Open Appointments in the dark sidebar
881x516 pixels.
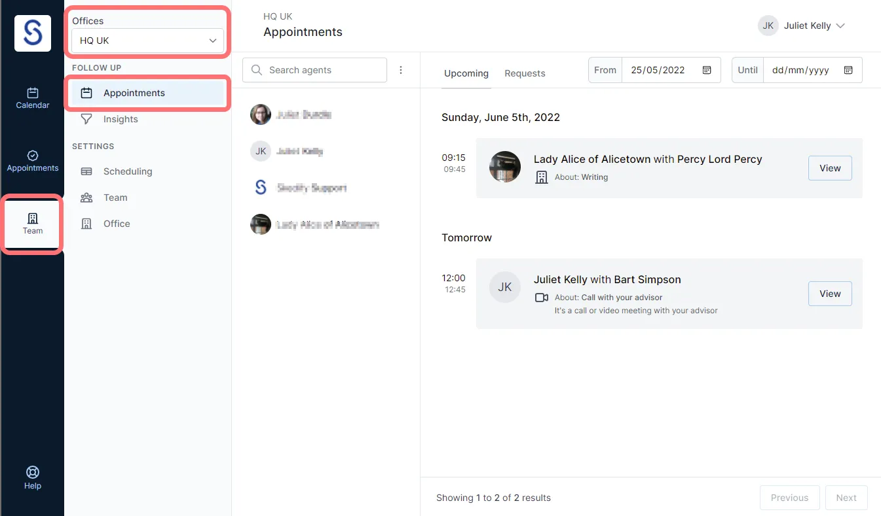[x=33, y=161]
